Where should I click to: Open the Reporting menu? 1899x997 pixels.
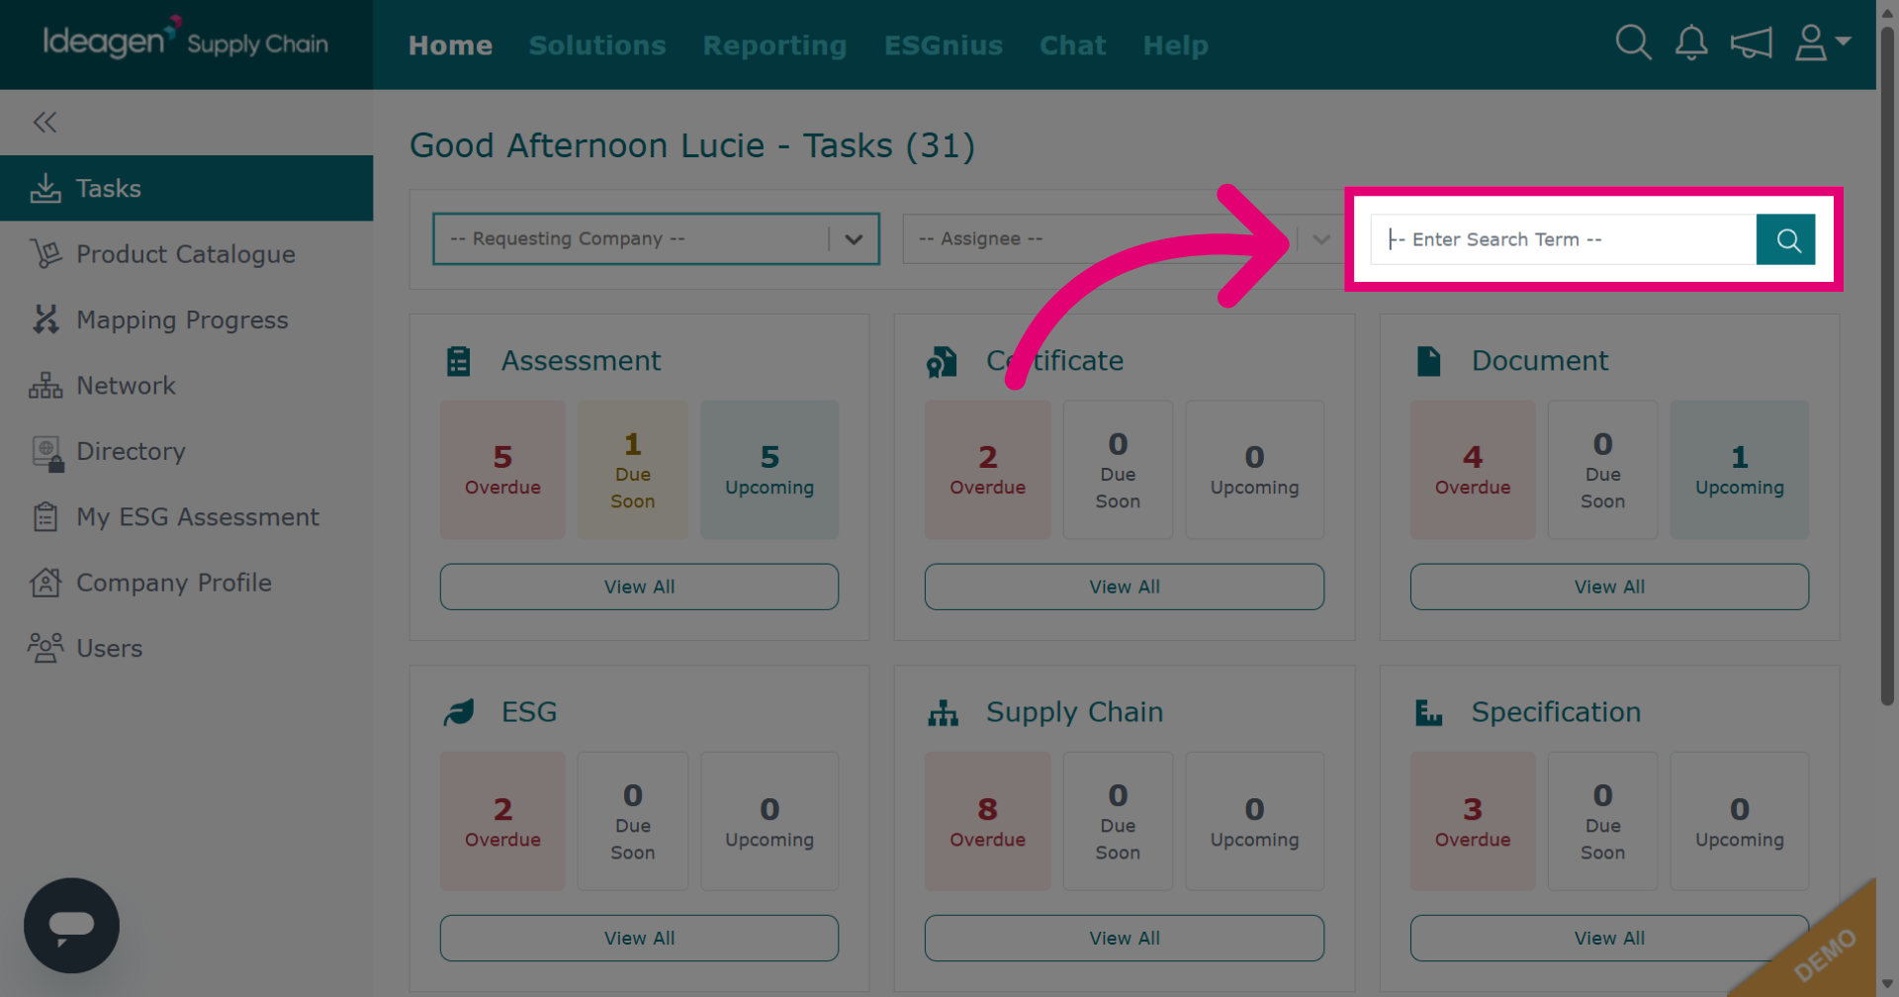click(774, 45)
